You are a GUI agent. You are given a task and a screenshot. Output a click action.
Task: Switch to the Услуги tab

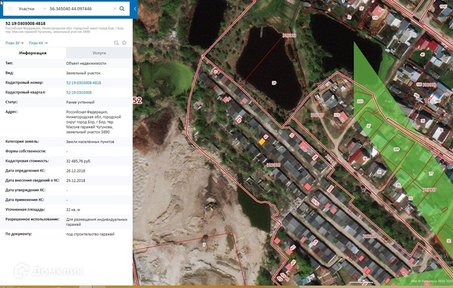click(x=100, y=53)
